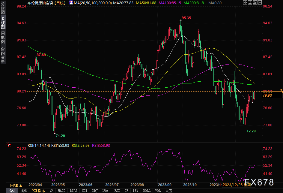Click the green MA200:81.81 value
The width and height of the screenshot is (283, 193).
(x=195, y=3)
